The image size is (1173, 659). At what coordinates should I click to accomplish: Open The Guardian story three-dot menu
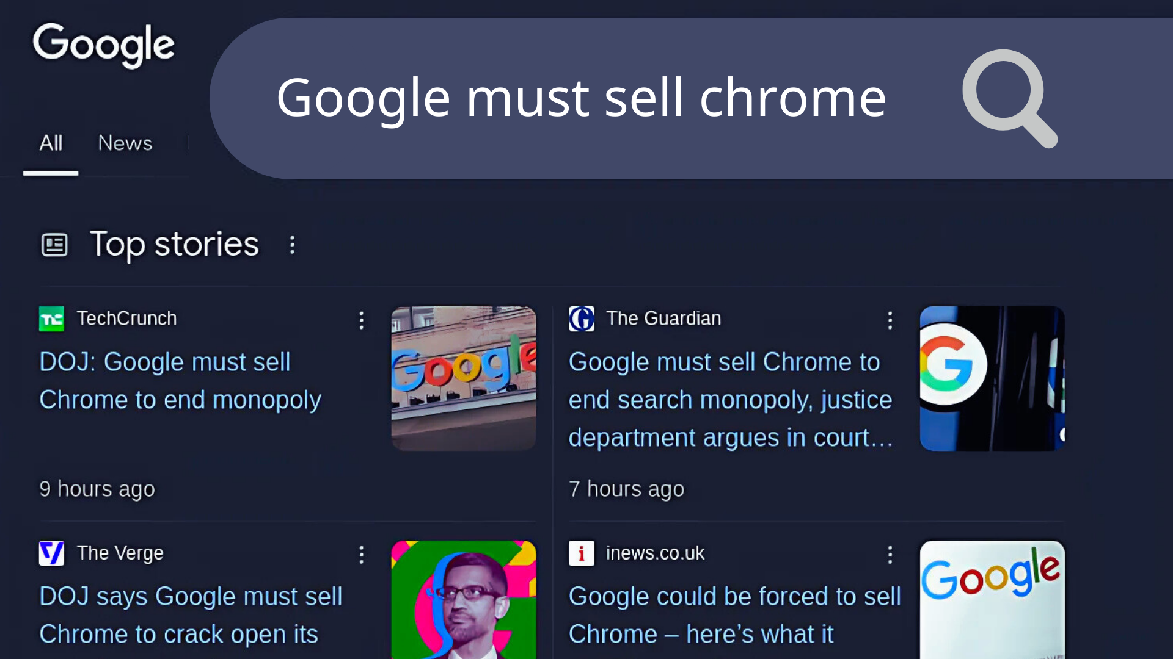[890, 320]
